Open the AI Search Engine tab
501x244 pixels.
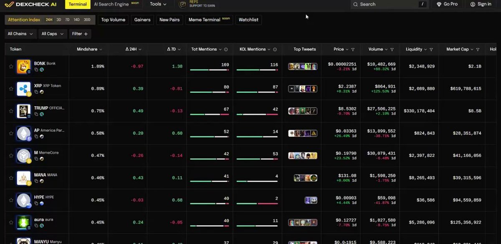click(x=116, y=4)
